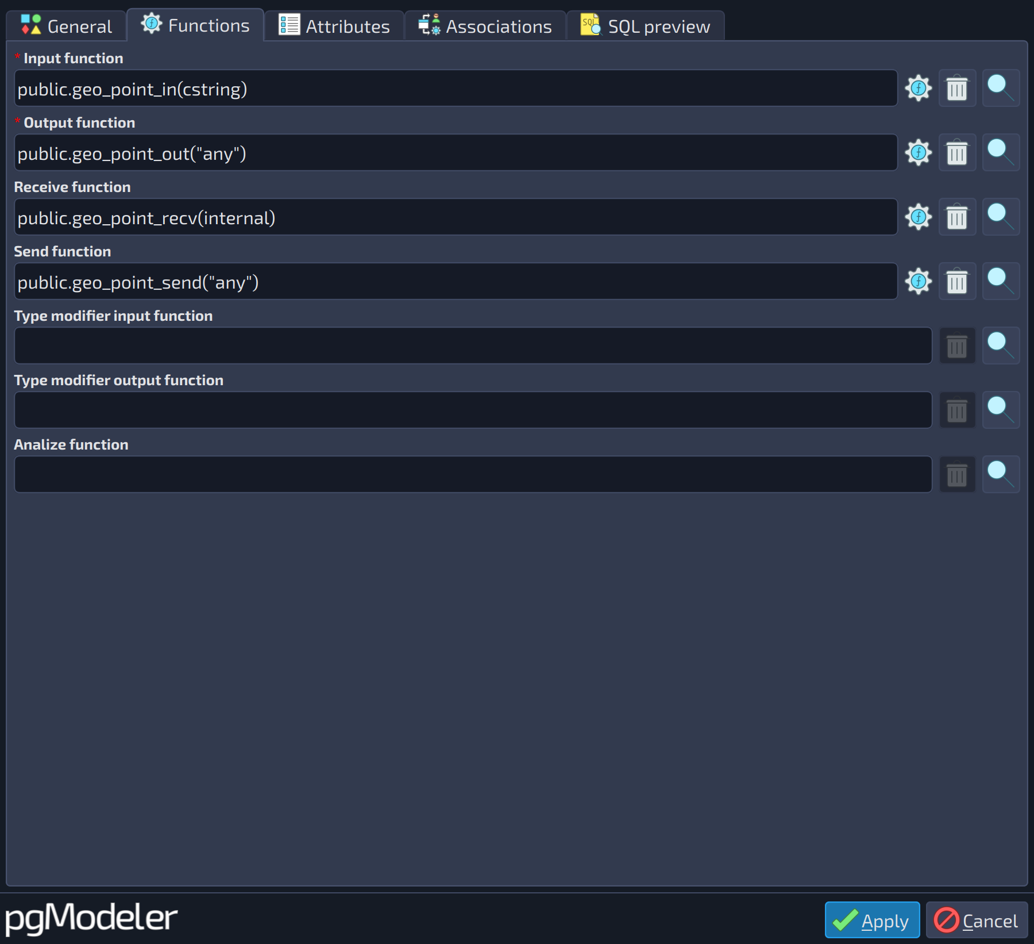Browse for Analize function with magnifier icon
The image size is (1034, 944).
(x=1001, y=475)
